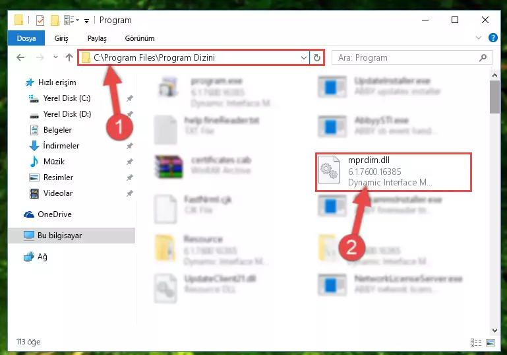Click the search magnifier icon
Viewport: 507px width, 355px height.
(x=483, y=57)
